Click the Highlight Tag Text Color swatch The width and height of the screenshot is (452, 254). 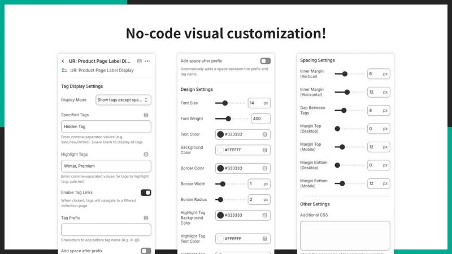tap(220, 239)
